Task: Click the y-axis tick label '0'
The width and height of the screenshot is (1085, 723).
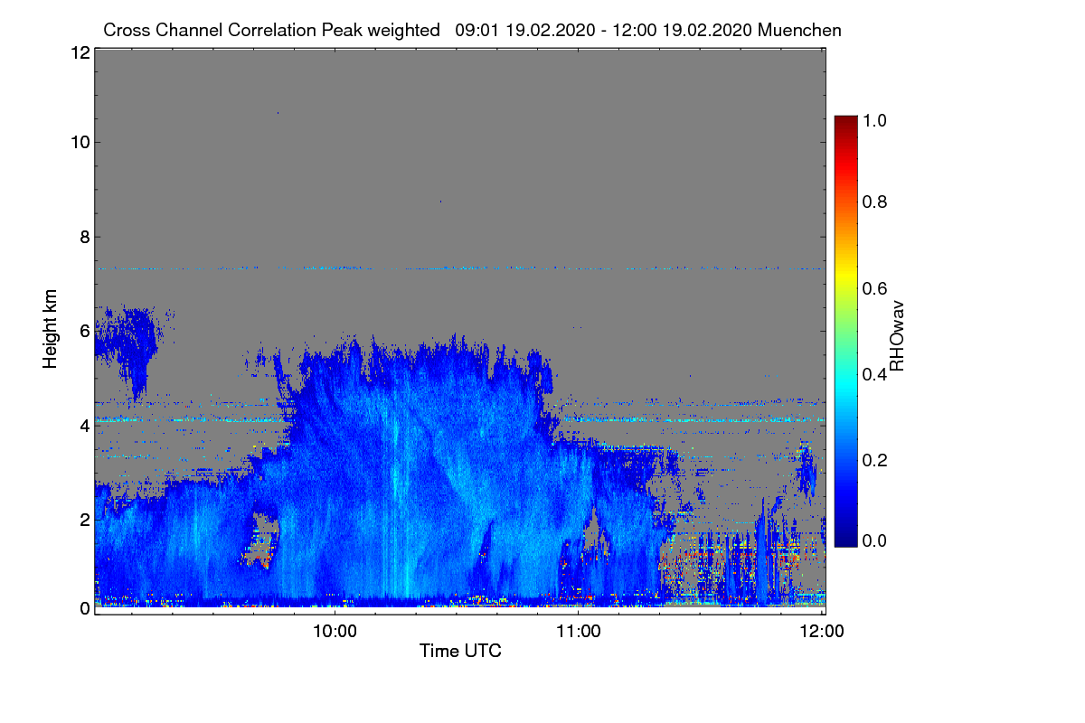Action: point(84,608)
